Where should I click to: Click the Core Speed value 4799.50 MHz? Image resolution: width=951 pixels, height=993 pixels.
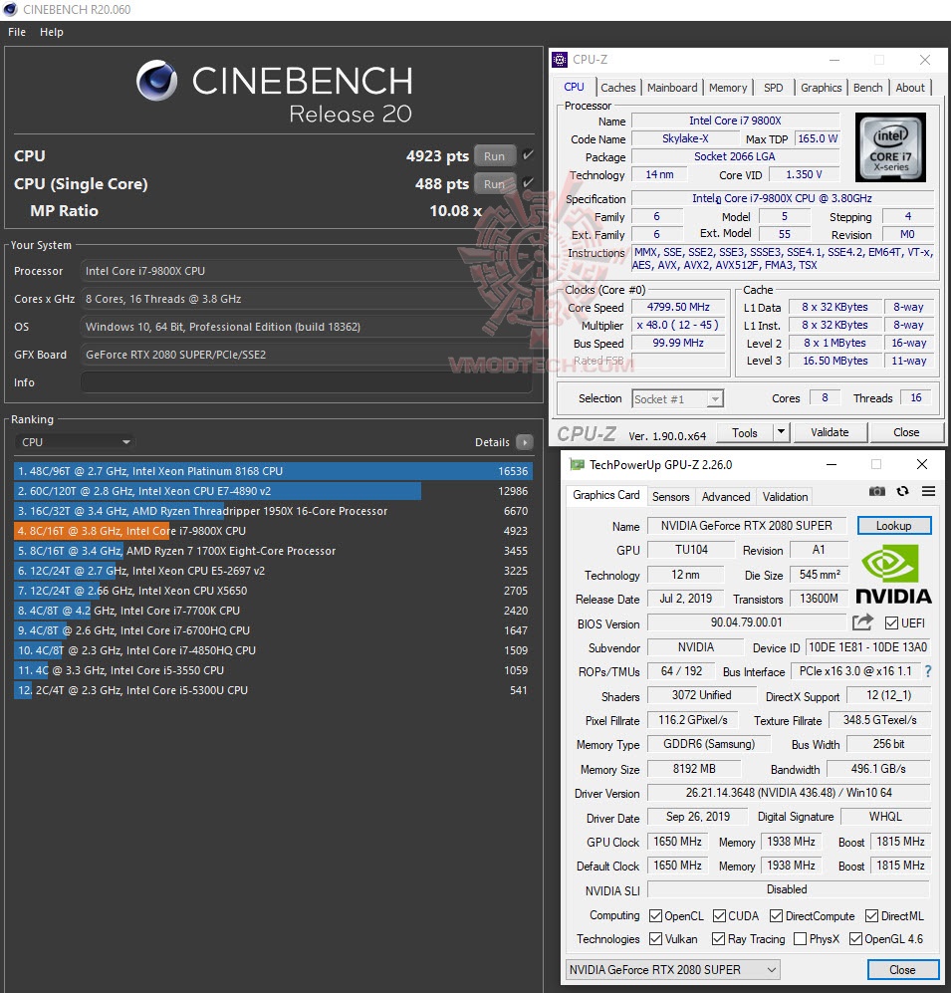tap(678, 307)
